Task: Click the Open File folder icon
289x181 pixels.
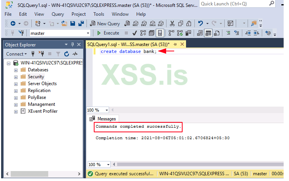Action: pos(64,23)
